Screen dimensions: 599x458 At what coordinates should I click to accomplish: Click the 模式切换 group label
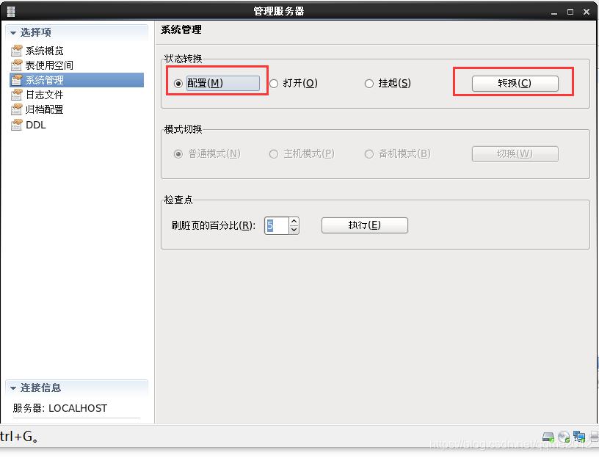click(x=183, y=129)
